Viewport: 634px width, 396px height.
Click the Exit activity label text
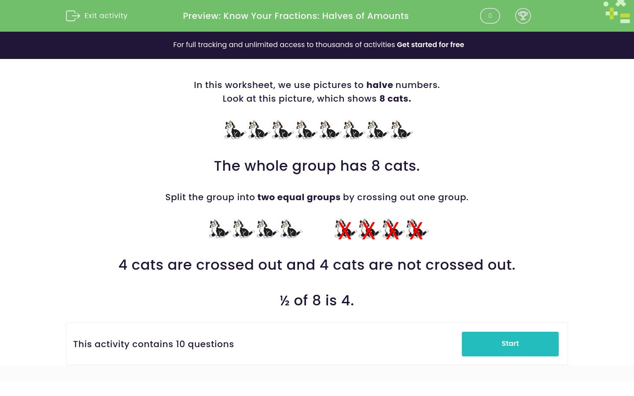pyautogui.click(x=106, y=16)
